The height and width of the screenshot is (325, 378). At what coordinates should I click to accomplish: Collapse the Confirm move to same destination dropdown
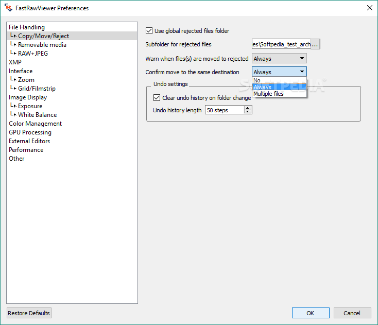point(279,72)
